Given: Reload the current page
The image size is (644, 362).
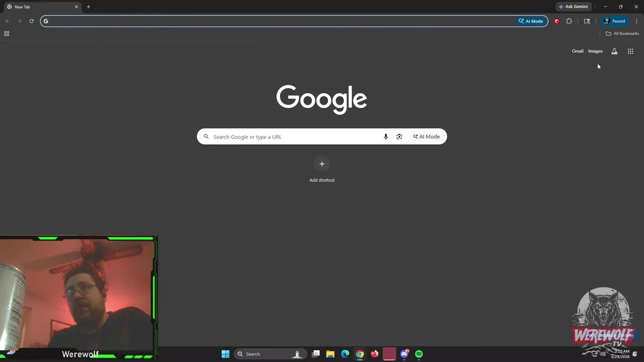Looking at the screenshot, I should tap(31, 21).
